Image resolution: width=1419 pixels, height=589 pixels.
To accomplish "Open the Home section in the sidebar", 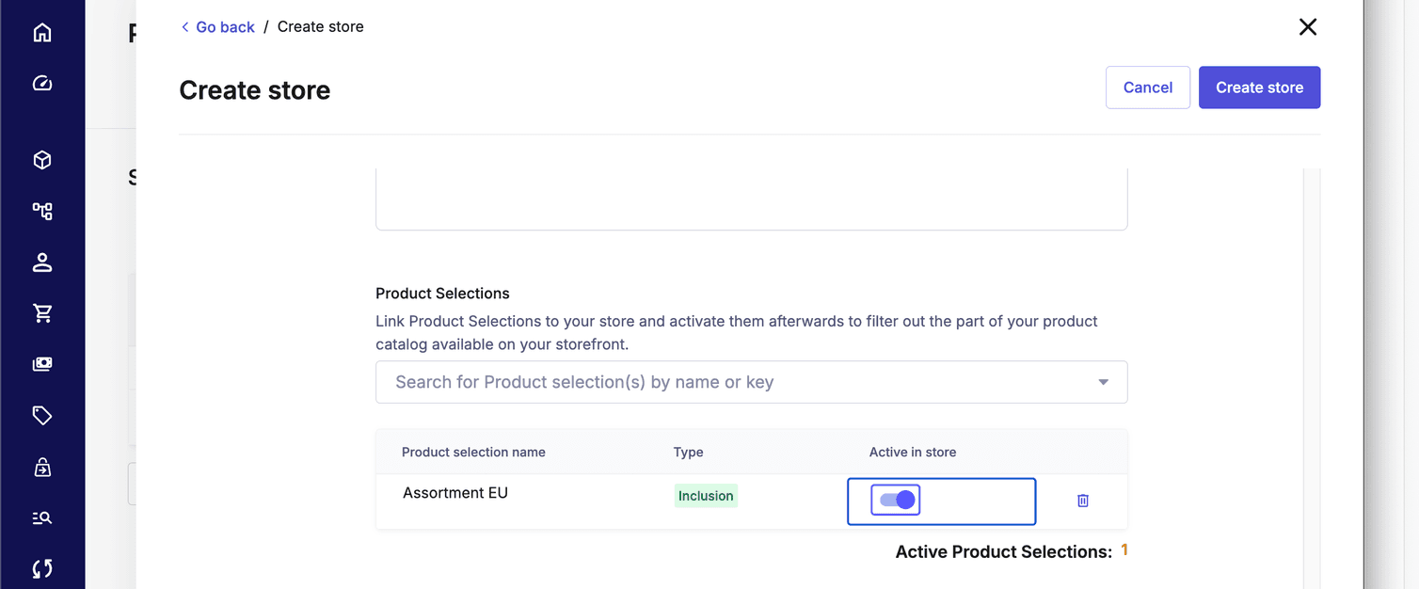I will 42,32.
